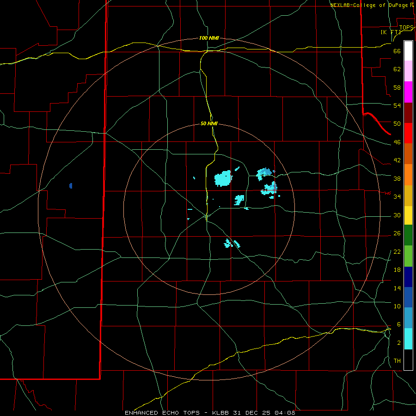
Task: Click the NEXLAB-College of DuPage credit
Action: point(372,5)
